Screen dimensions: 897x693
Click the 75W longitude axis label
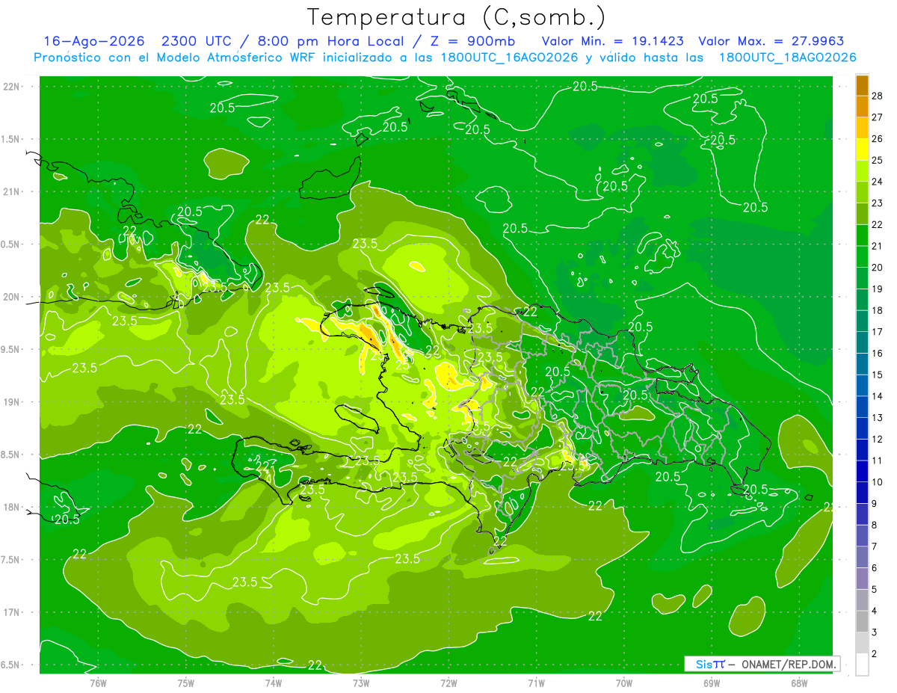pos(185,683)
